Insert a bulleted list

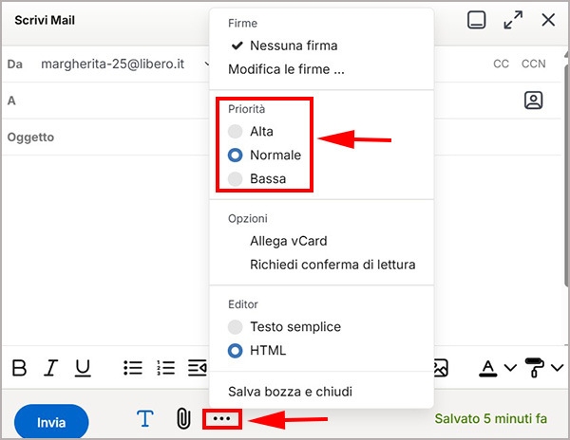click(133, 368)
